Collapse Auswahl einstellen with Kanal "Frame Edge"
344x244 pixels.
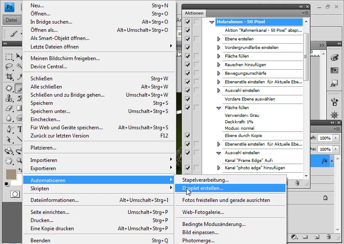point(218,153)
